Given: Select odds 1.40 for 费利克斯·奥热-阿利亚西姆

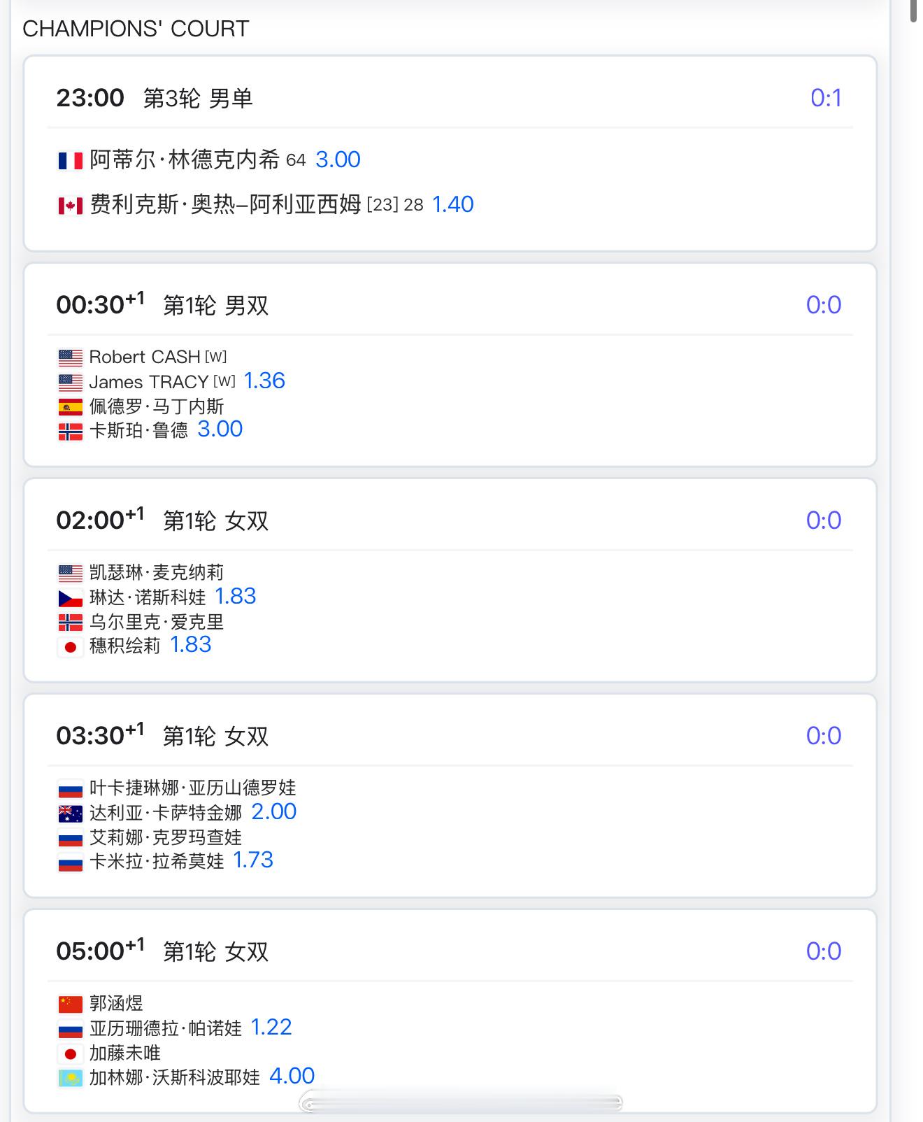Looking at the screenshot, I should pyautogui.click(x=452, y=204).
